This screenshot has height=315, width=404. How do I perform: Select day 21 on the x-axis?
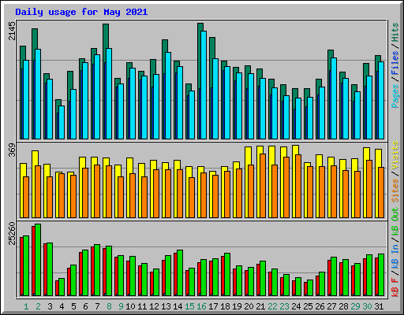[260, 306]
